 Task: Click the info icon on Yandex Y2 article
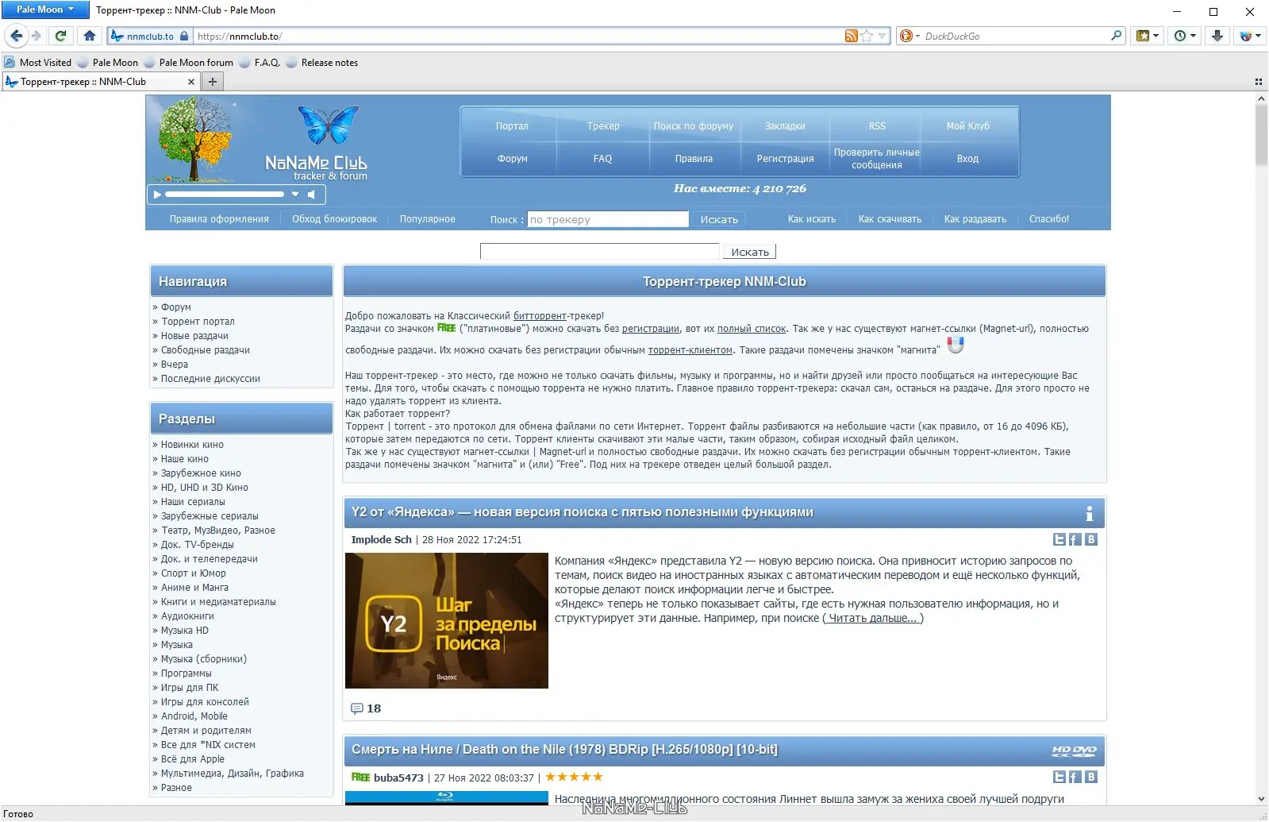(x=1089, y=513)
